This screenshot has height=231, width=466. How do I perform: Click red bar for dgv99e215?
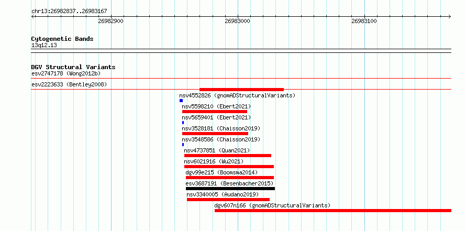point(230,178)
